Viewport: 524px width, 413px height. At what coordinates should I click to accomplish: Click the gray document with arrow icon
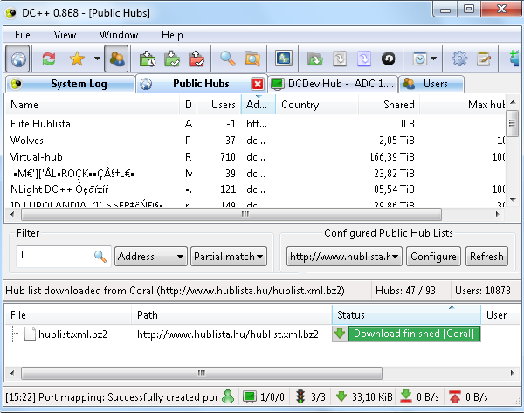(x=340, y=59)
